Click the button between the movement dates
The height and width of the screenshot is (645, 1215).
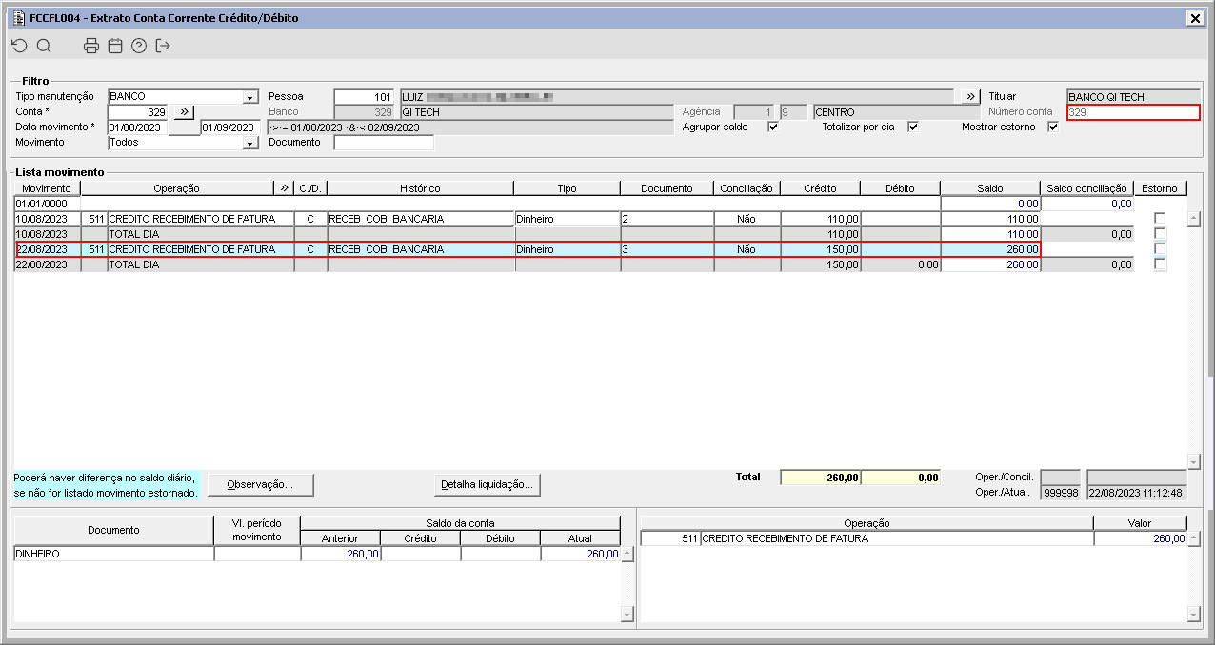point(184,127)
